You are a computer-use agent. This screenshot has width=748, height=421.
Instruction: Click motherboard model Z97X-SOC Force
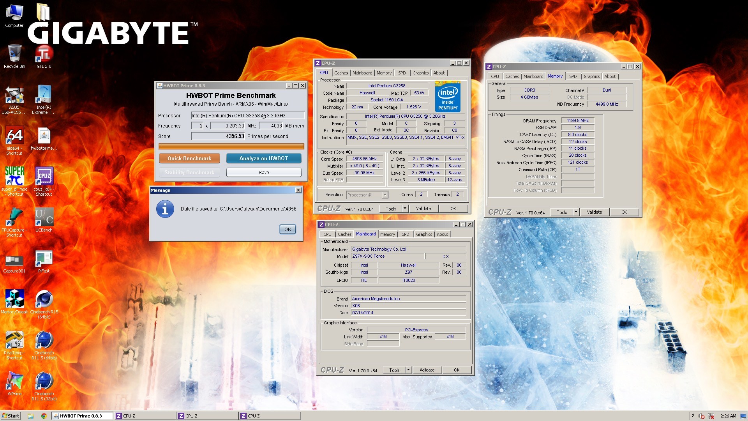(387, 256)
